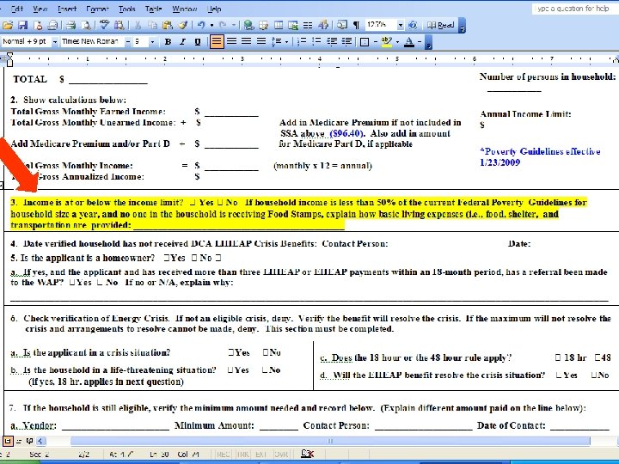Insert a hyperlink with the globe icon
The height and width of the screenshot is (464, 619).
[x=248, y=25]
